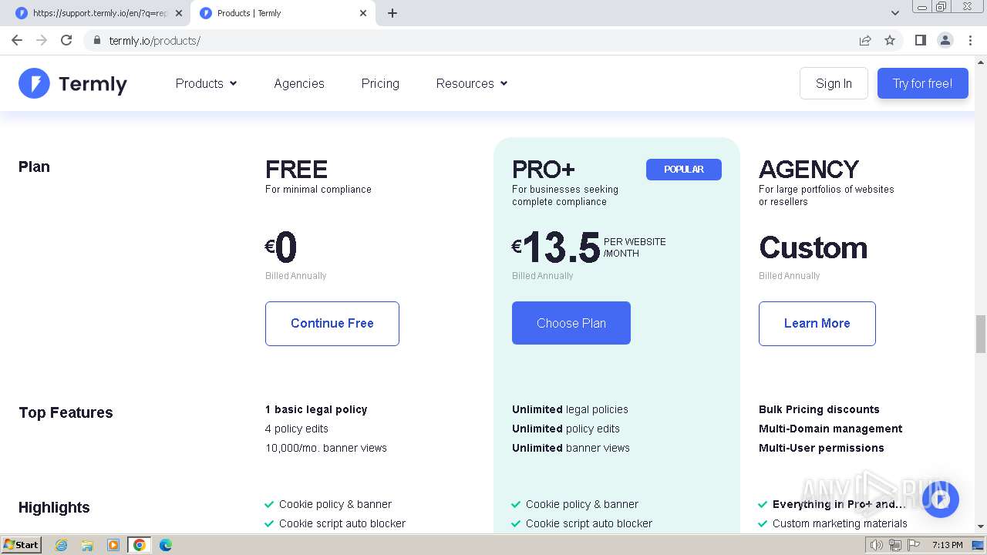Open a new tab with the plus icon
The image size is (987, 555).
392,13
